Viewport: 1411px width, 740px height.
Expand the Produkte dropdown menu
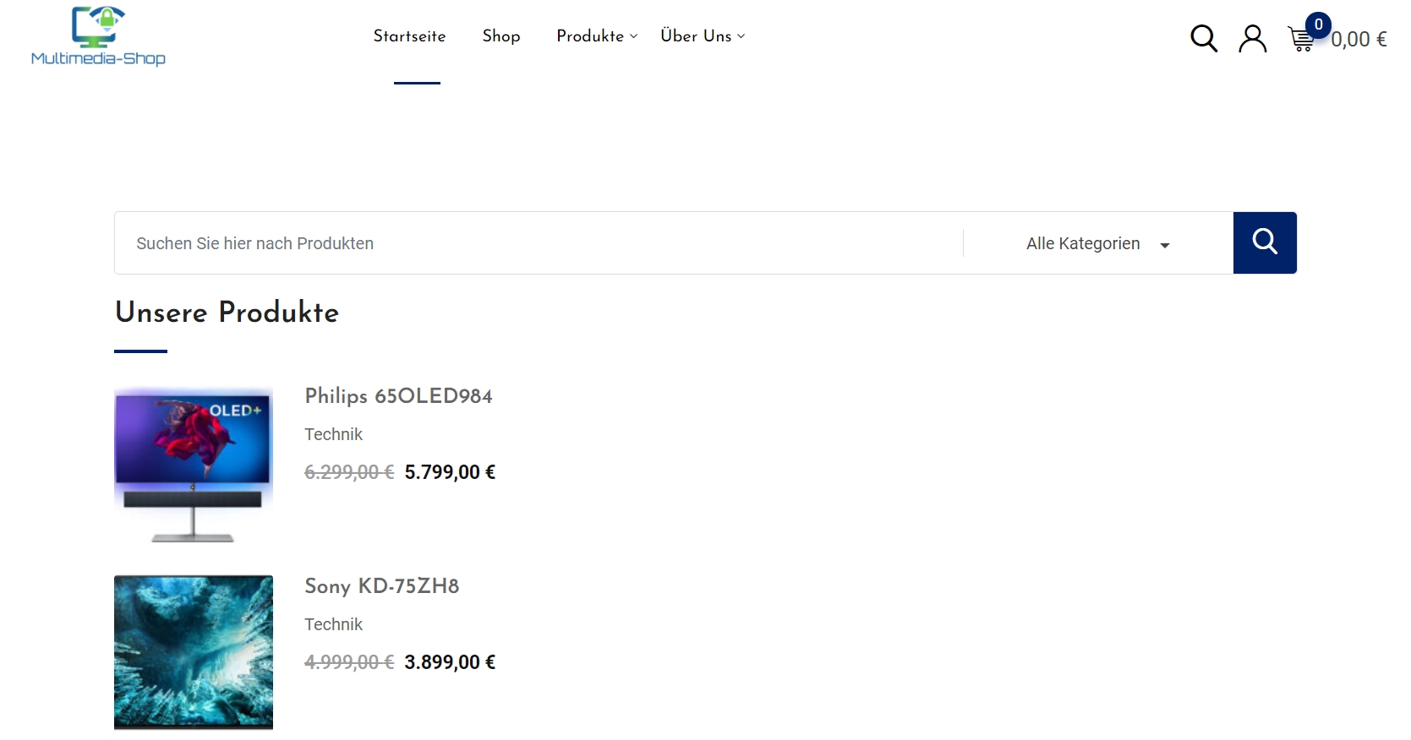pyautogui.click(x=597, y=35)
